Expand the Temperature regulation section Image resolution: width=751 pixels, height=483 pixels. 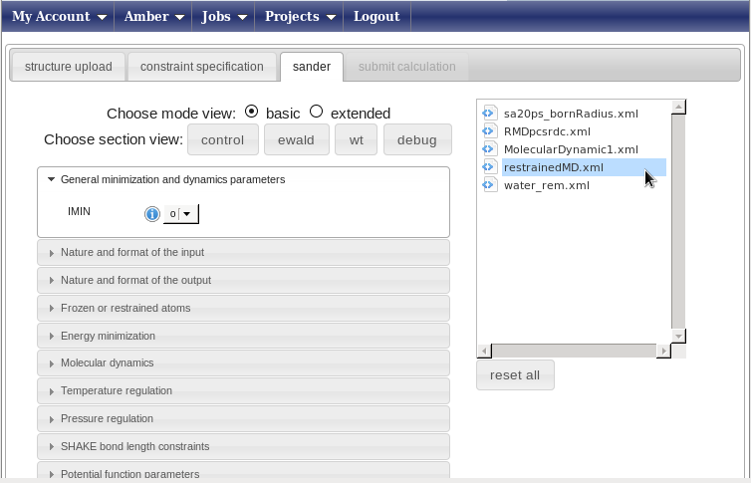click(243, 390)
